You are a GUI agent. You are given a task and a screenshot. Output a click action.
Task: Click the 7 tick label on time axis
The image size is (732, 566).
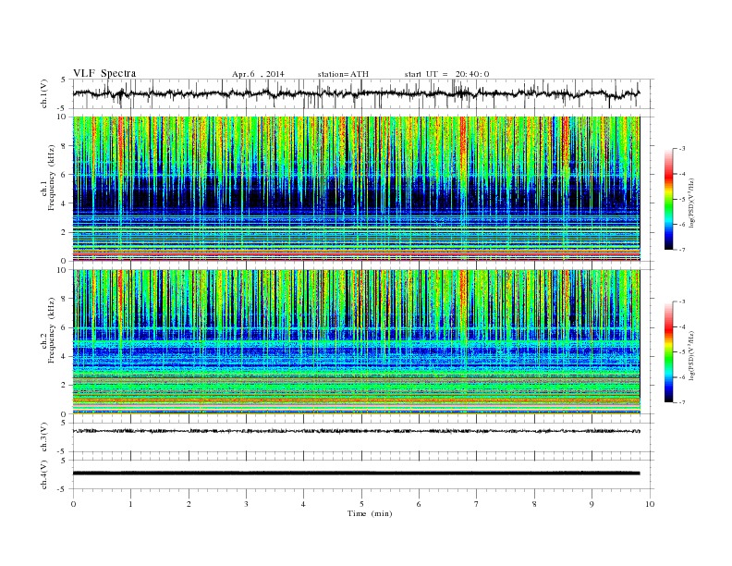pos(477,504)
